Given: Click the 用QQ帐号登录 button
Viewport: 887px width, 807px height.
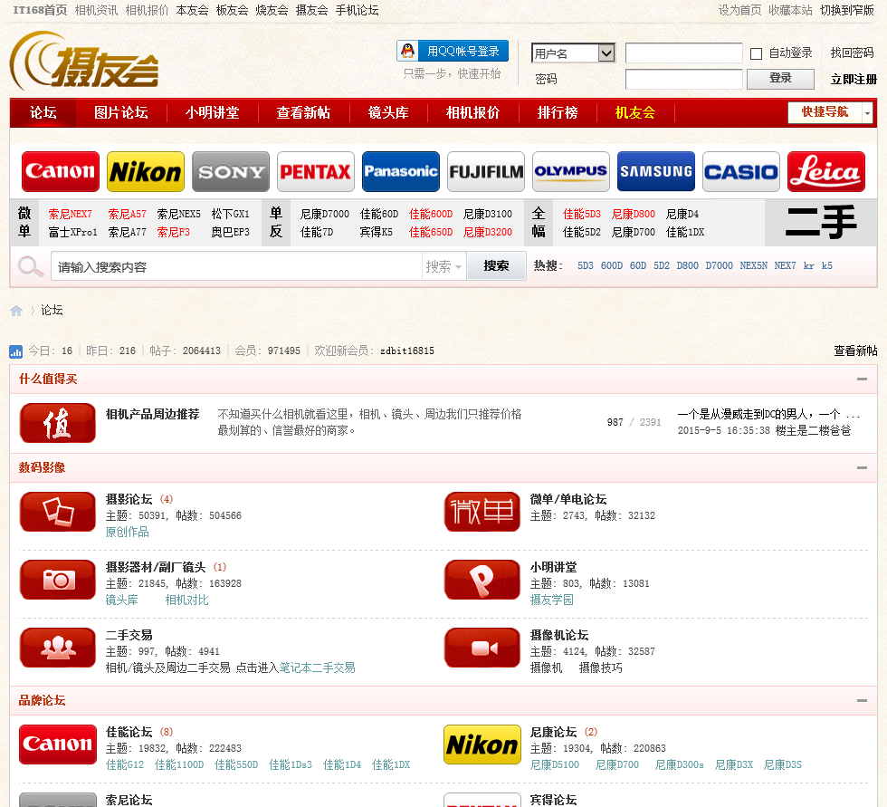Looking at the screenshot, I should (453, 51).
